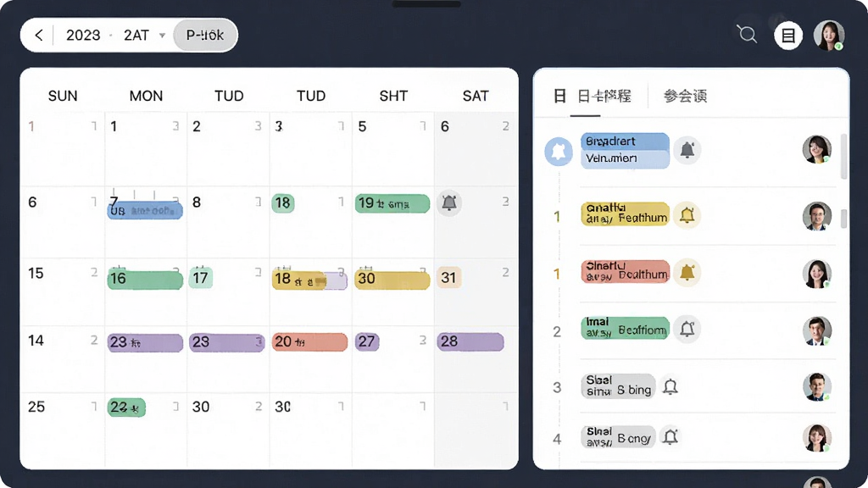Click the calendar icon on schedule tab

[559, 97]
